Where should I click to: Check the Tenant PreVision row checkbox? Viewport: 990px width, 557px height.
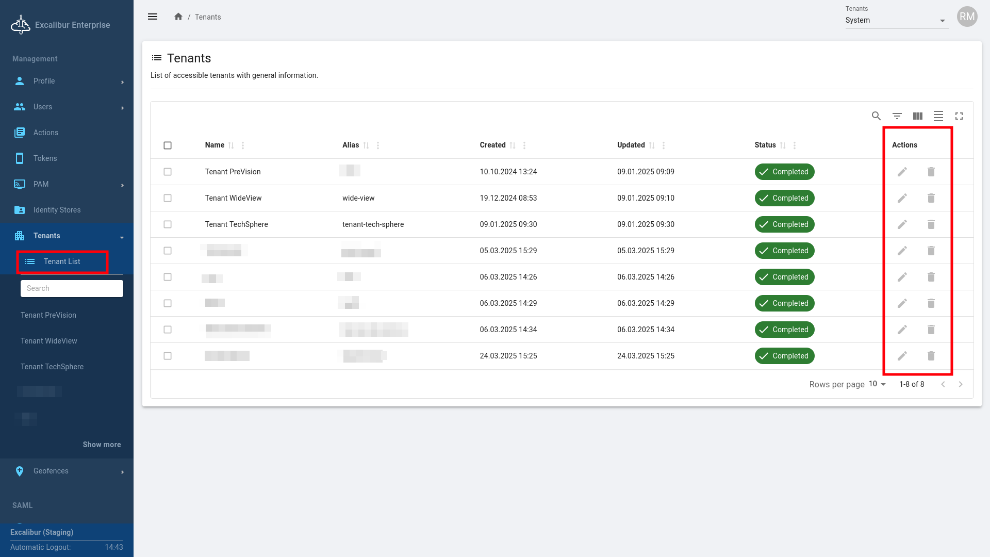[x=168, y=172]
